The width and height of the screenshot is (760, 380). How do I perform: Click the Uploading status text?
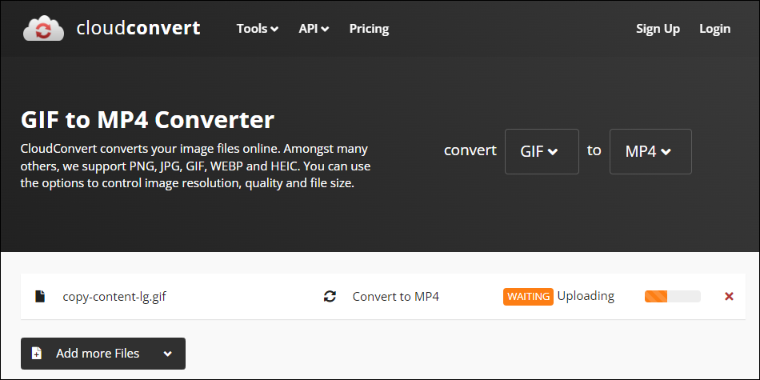point(586,296)
